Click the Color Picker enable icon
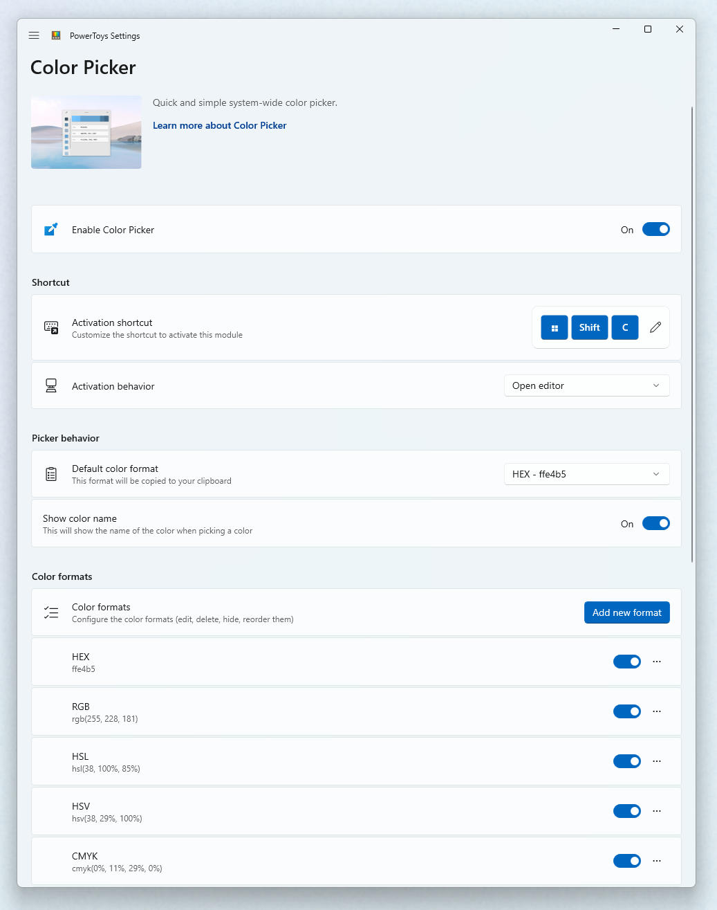Image resolution: width=717 pixels, height=910 pixels. (x=50, y=229)
